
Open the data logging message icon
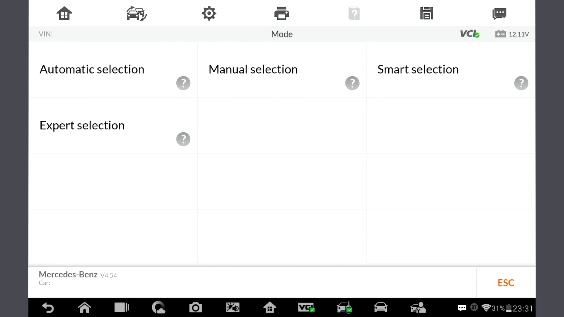tap(499, 14)
